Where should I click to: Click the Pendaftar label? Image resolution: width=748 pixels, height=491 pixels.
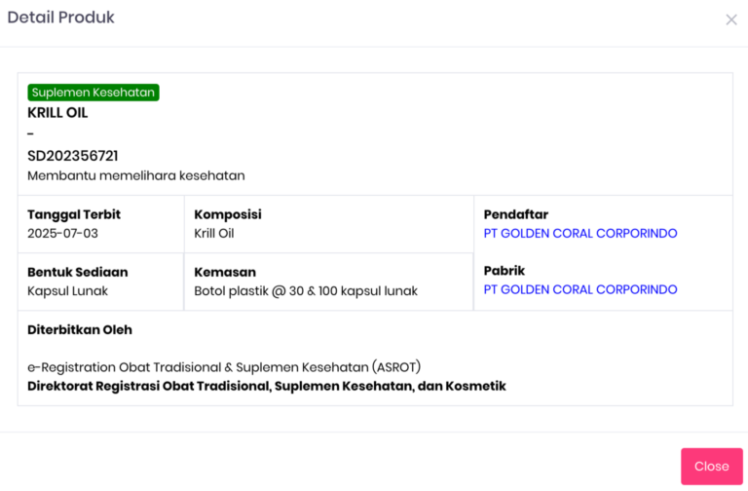pyautogui.click(x=516, y=214)
